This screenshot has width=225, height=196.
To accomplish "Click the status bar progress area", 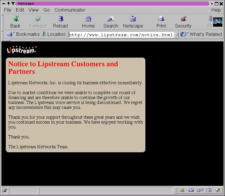I will click(23, 190).
